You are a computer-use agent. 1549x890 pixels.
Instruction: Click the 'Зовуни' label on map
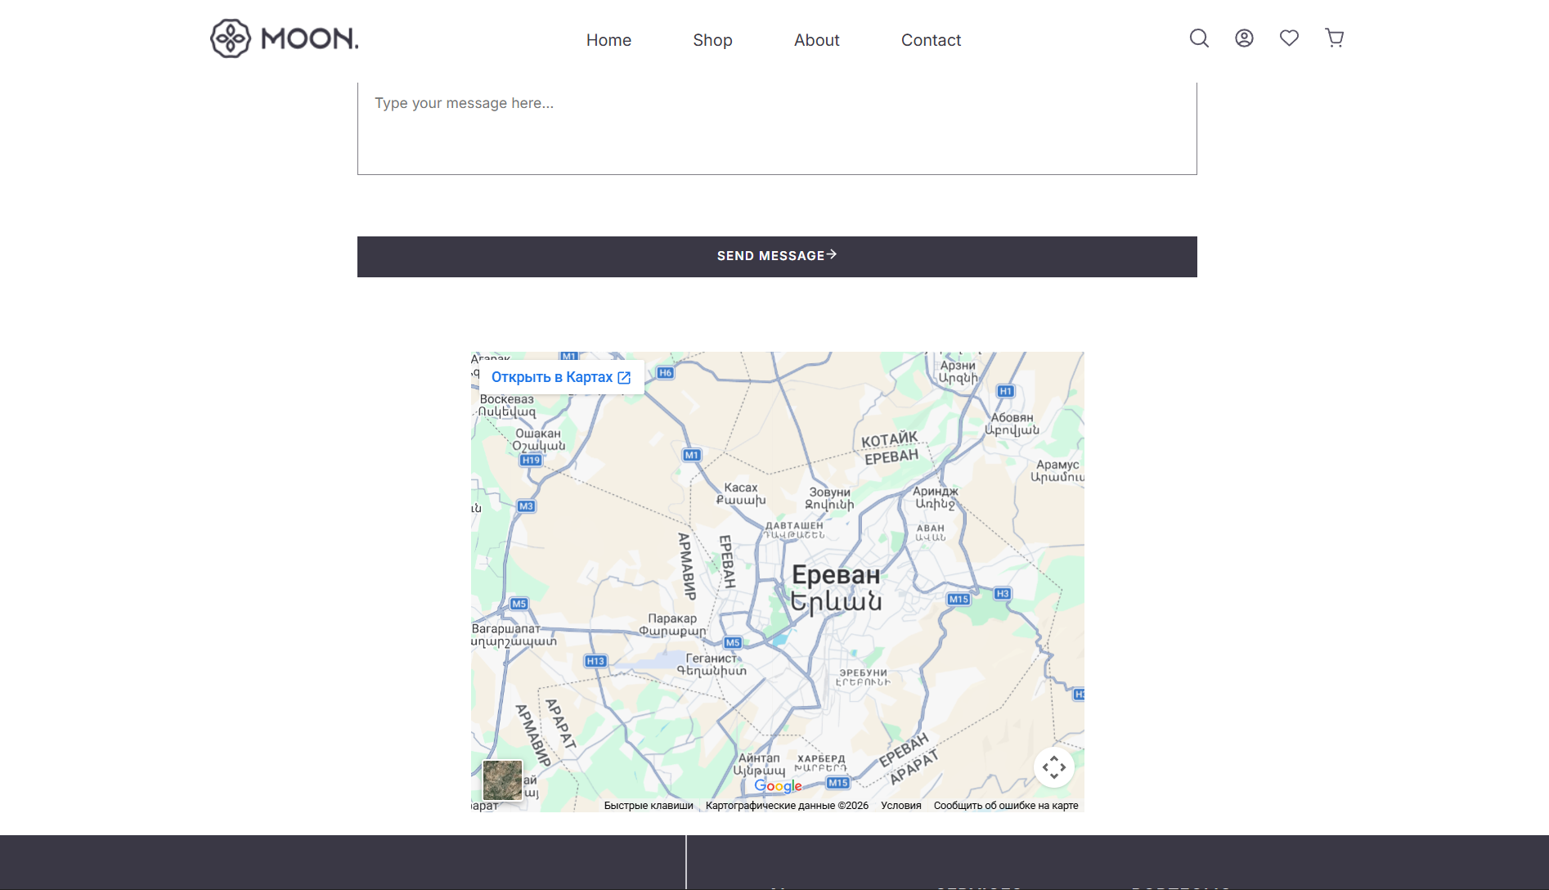[829, 492]
